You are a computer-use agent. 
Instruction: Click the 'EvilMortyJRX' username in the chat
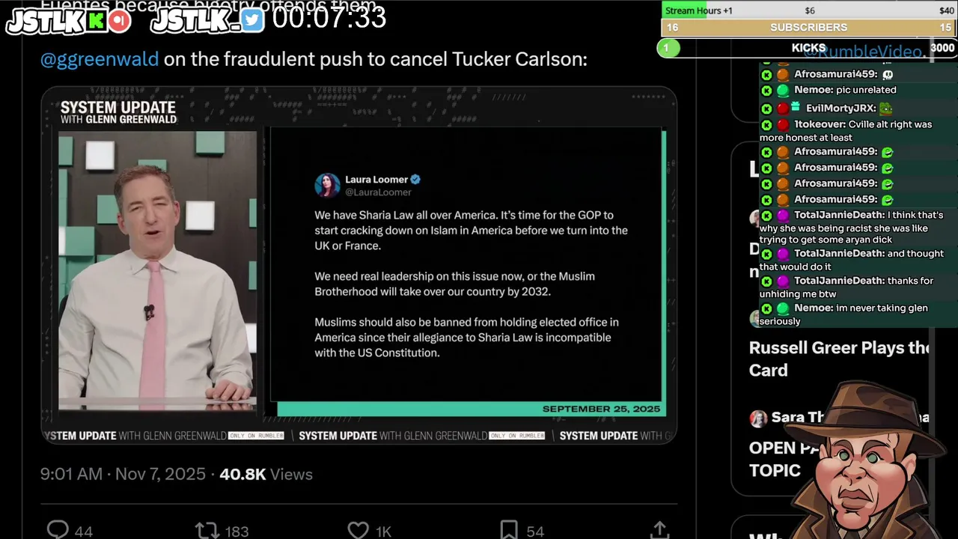pyautogui.click(x=840, y=109)
